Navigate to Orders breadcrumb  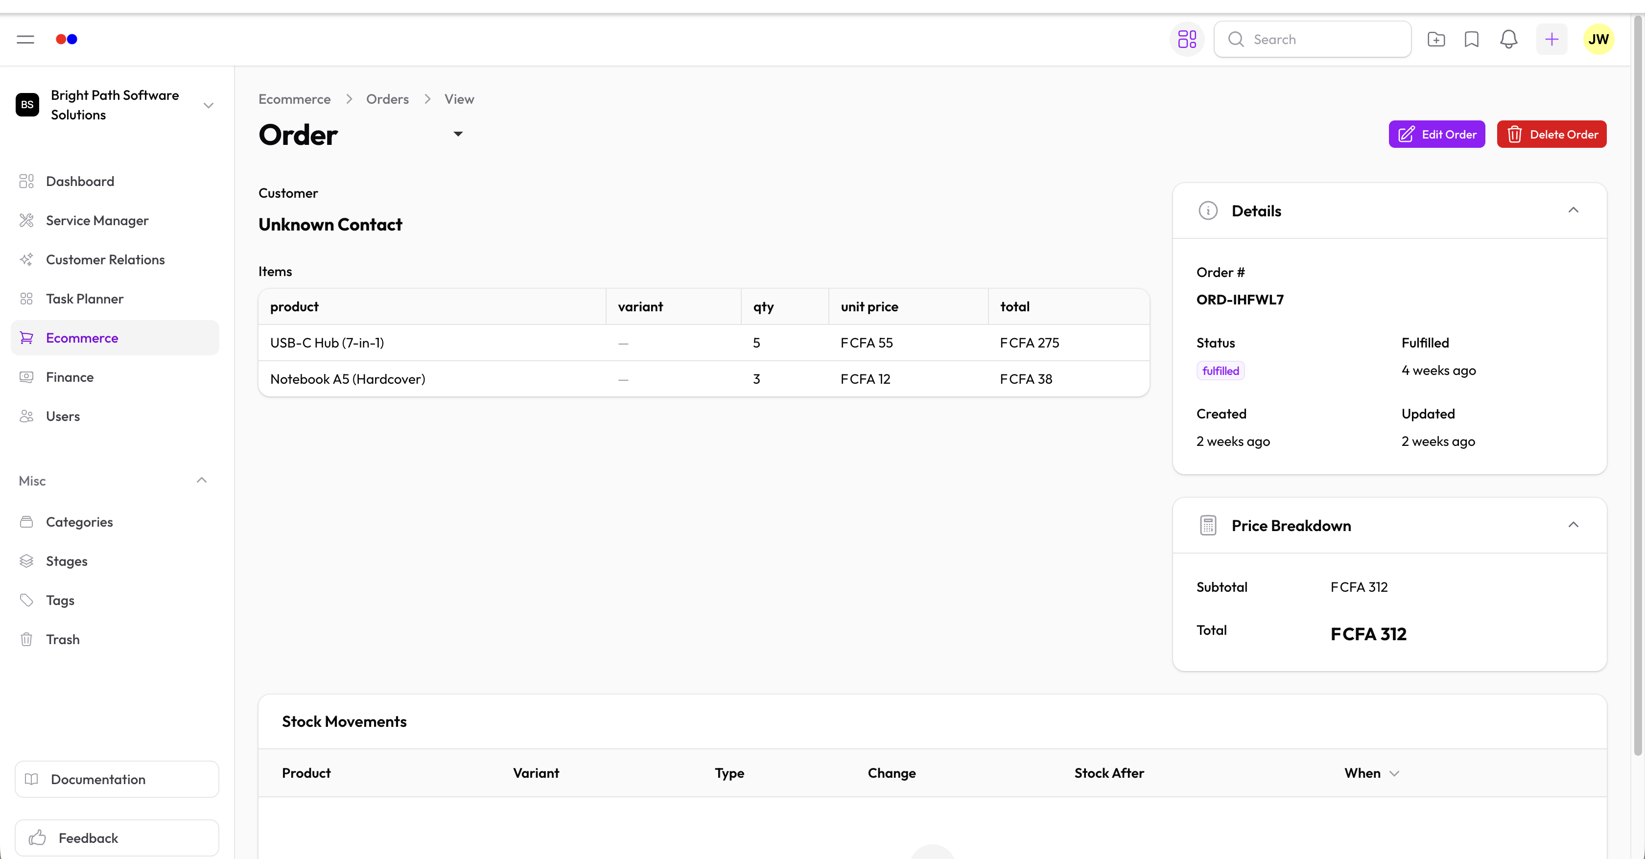click(387, 99)
